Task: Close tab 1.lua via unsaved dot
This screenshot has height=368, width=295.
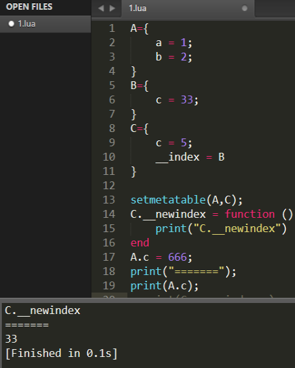Action: coord(244,8)
